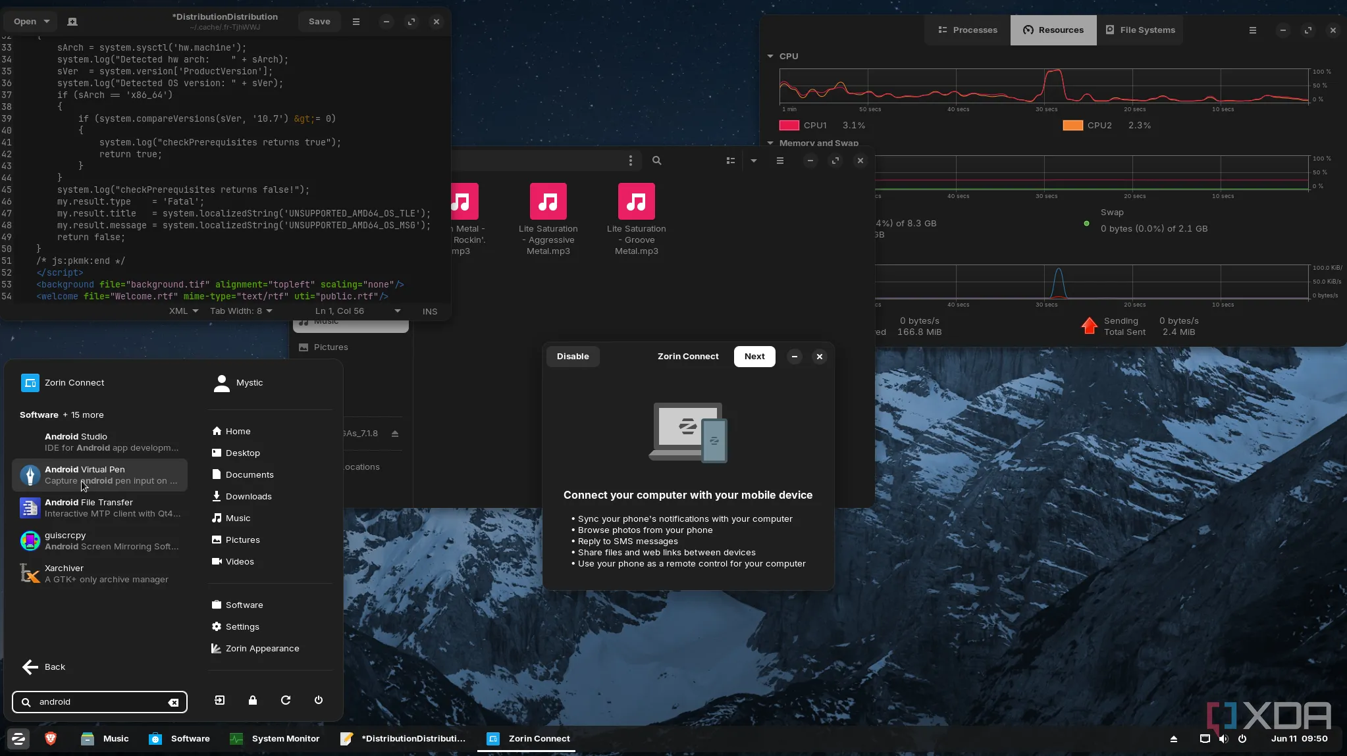Open file manager hamburger menu

[780, 161]
